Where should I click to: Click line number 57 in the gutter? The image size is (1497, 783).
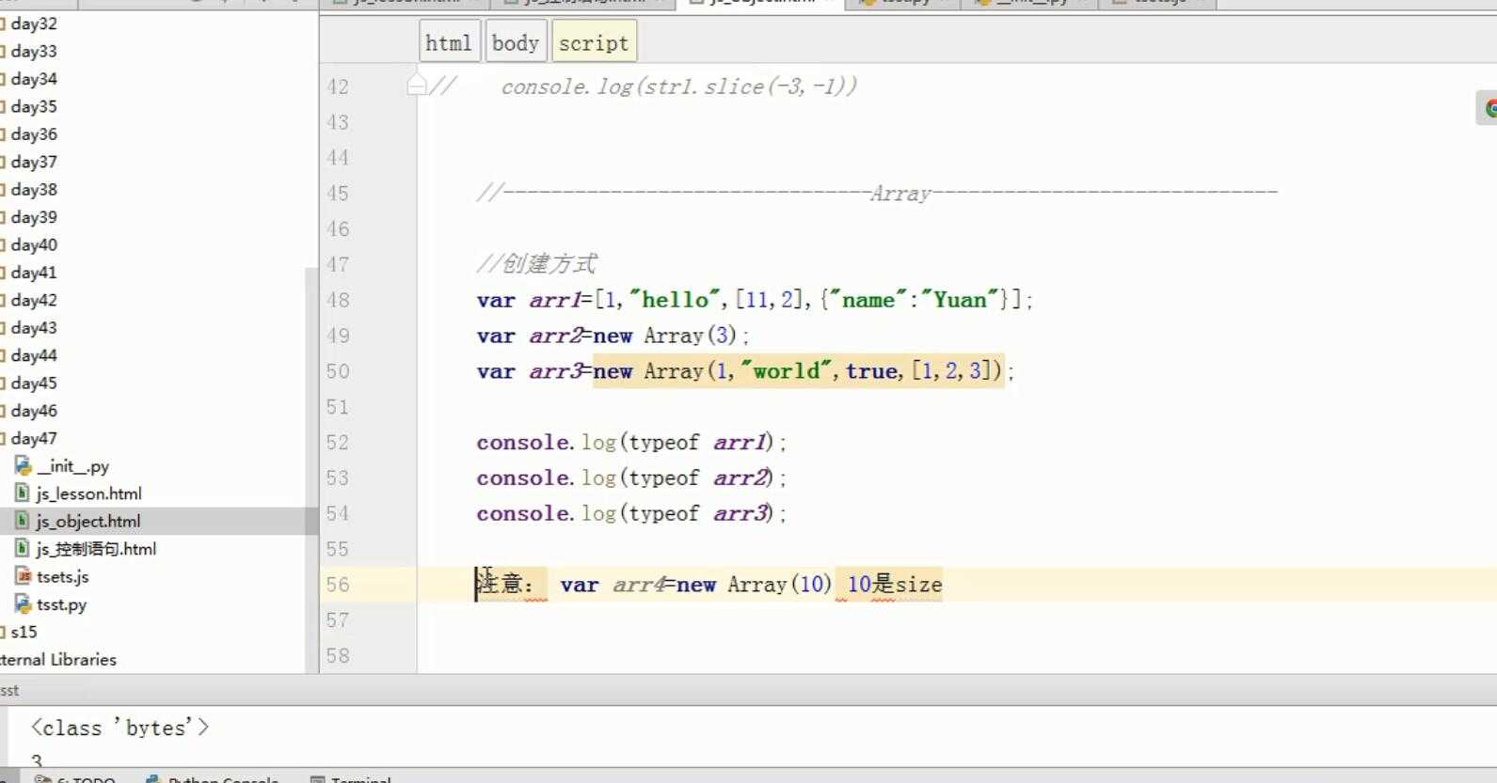pos(338,620)
